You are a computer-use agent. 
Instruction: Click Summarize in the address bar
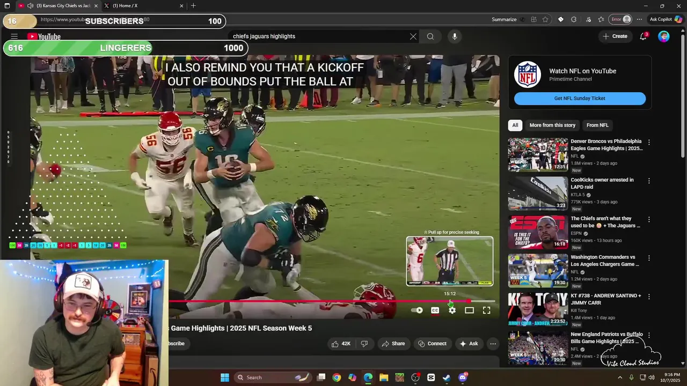click(504, 19)
